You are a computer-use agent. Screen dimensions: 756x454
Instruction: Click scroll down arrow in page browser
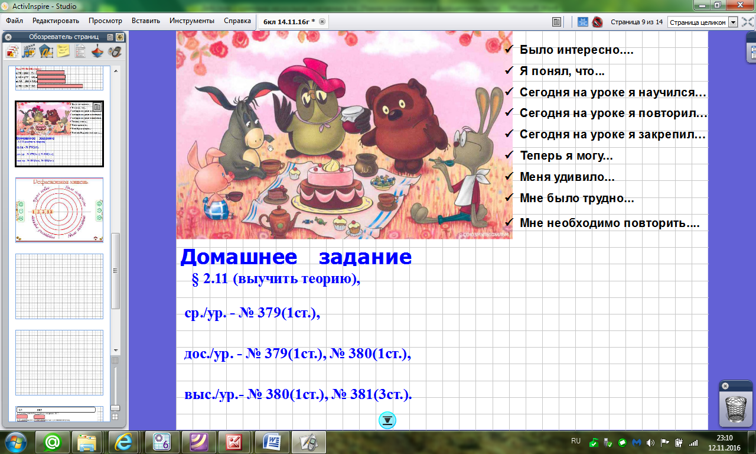coord(115,349)
